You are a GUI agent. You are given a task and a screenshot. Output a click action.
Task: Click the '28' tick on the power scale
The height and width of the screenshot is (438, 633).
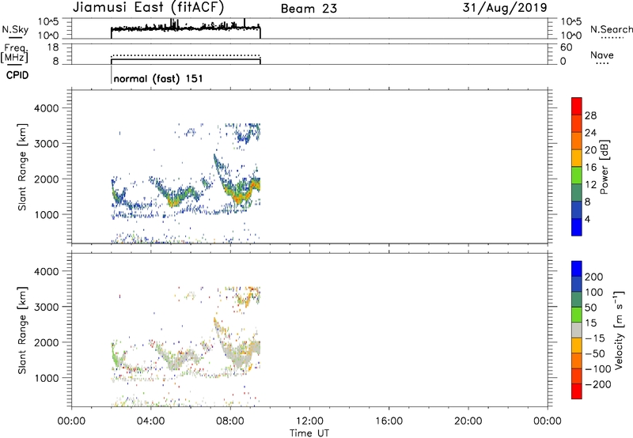[x=590, y=115]
